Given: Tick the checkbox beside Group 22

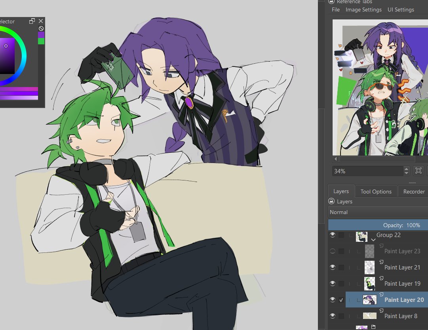Looking at the screenshot, I should point(341,235).
